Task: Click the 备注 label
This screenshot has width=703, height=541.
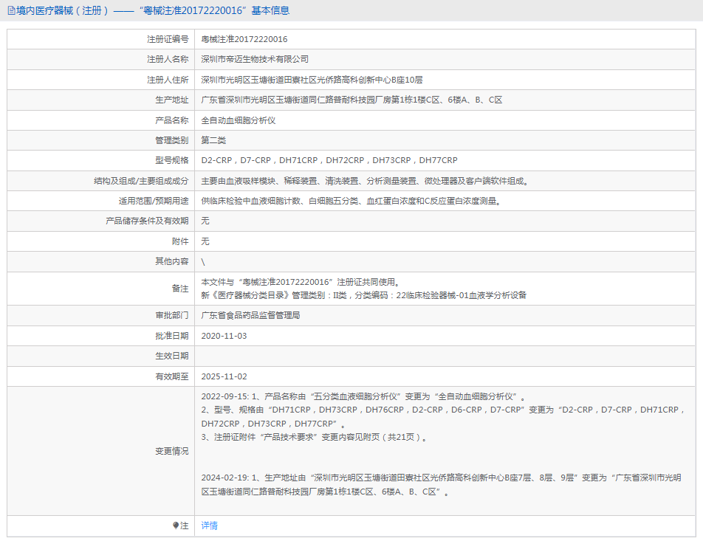Action: click(x=180, y=288)
